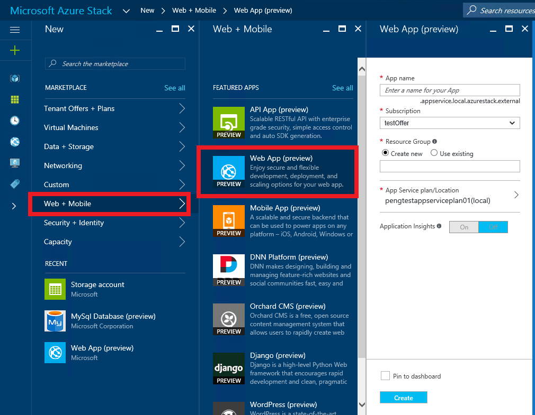Open App Service plan/Location chevron
Image resolution: width=535 pixels, height=415 pixels.
(516, 195)
